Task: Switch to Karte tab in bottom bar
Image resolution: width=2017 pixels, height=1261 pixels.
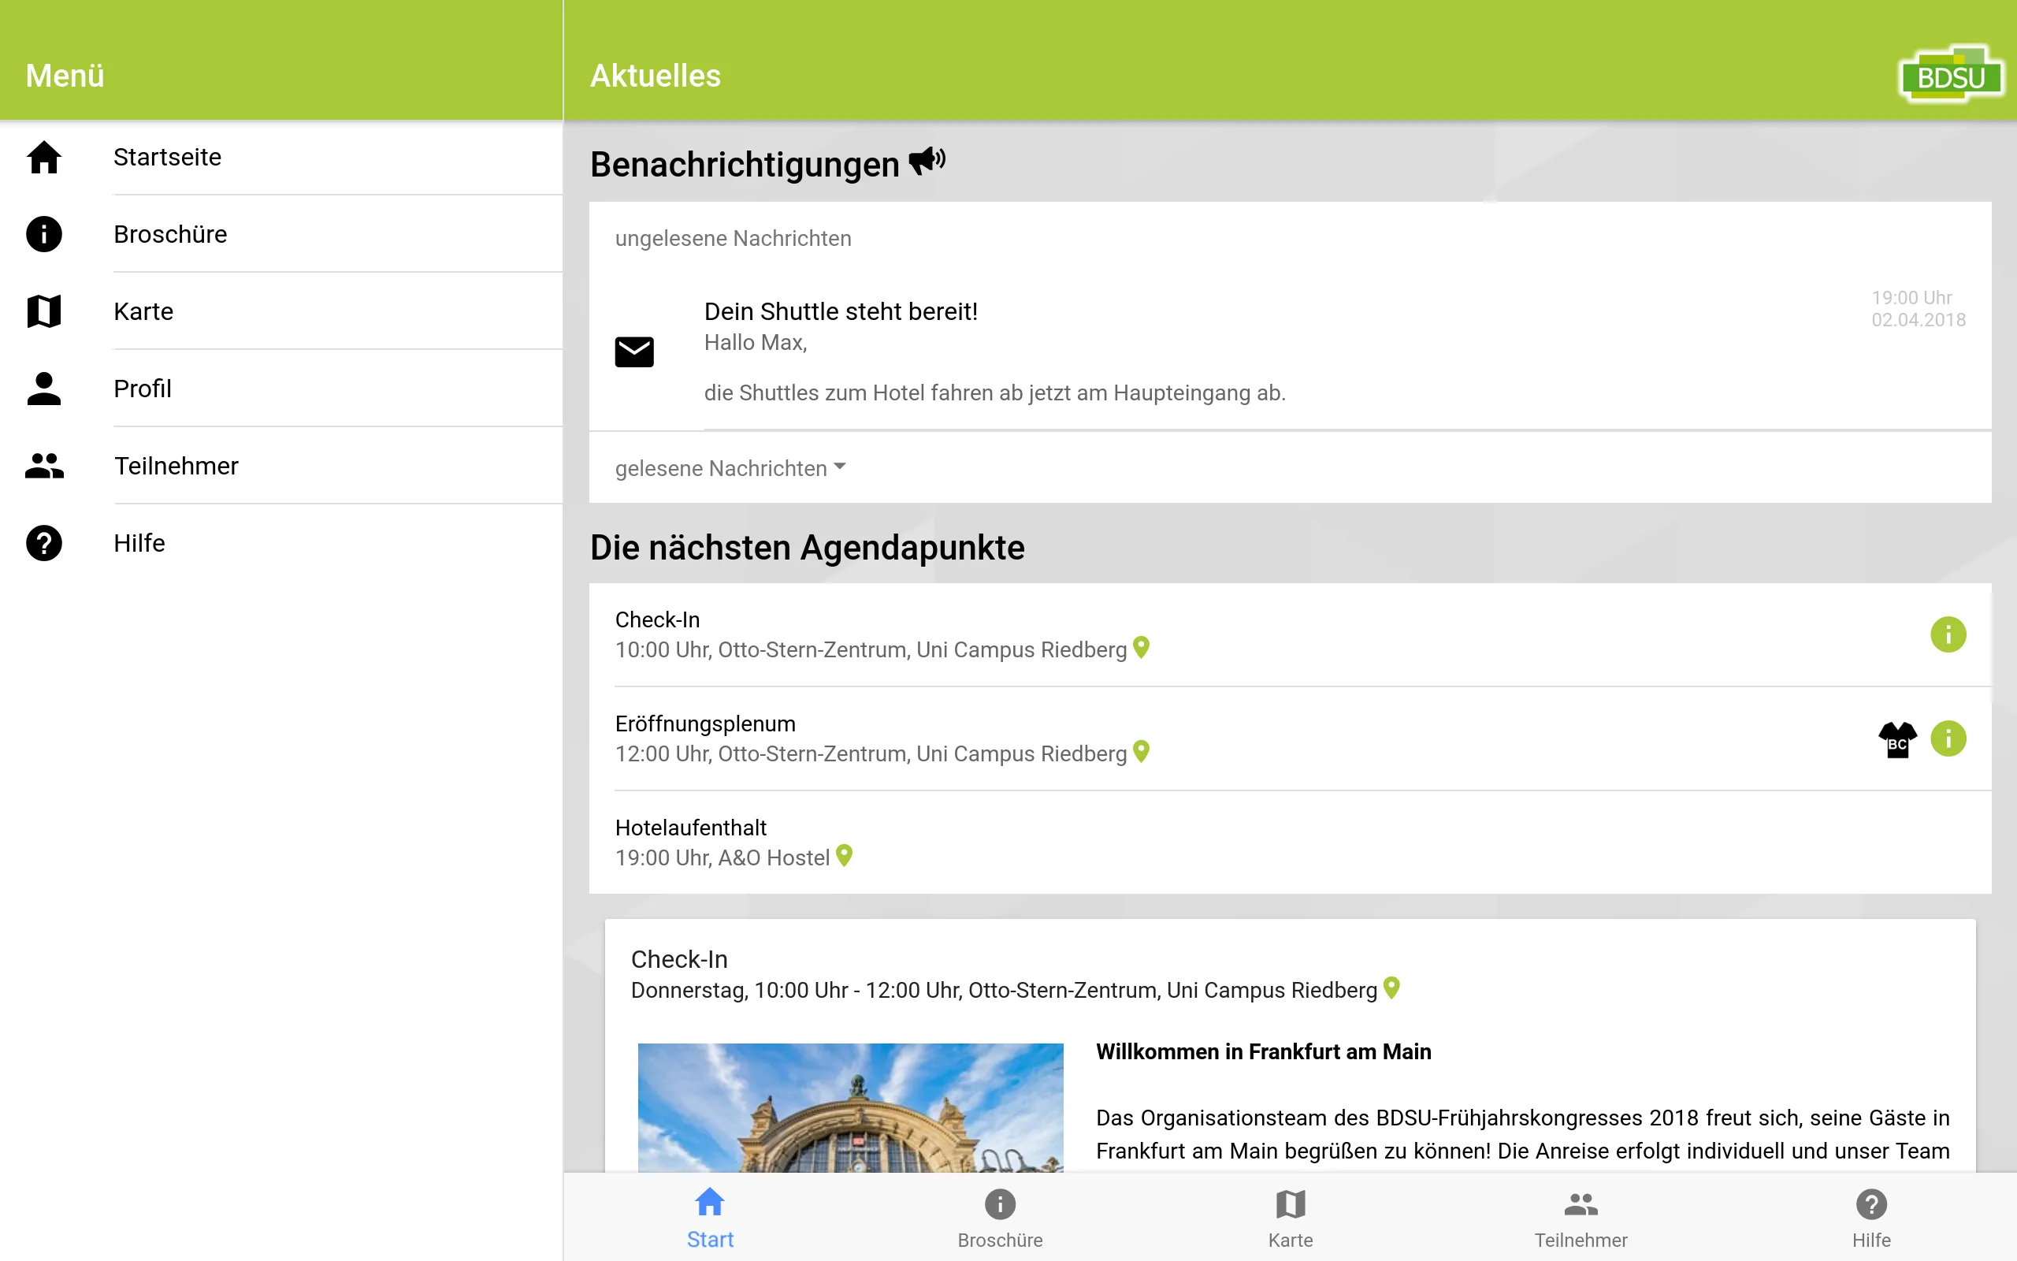Action: [x=1291, y=1218]
